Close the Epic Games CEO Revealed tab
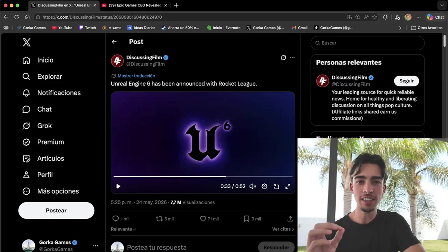The width and height of the screenshot is (448, 252). [x=165, y=5]
